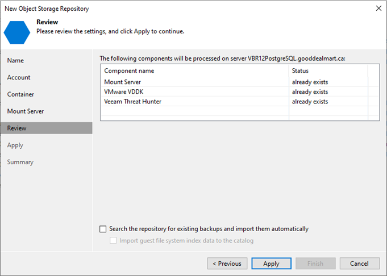
Task: Click the Apply button
Action: (x=271, y=264)
